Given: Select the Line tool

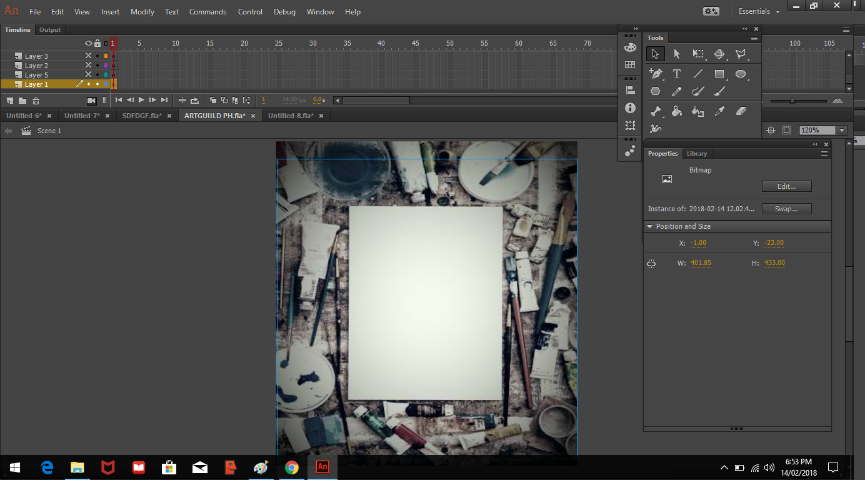Looking at the screenshot, I should (x=698, y=74).
